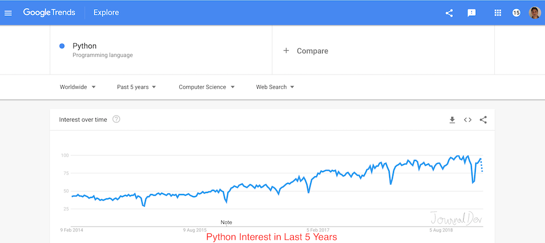
Task: Open notifications badge showing 15
Action: [x=517, y=13]
